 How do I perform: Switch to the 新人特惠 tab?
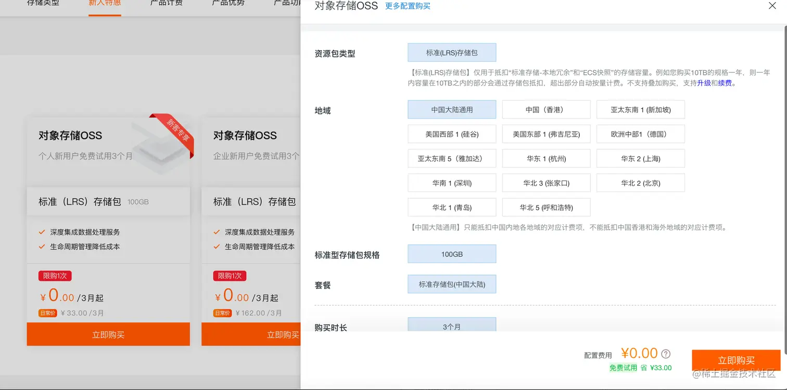(x=105, y=3)
